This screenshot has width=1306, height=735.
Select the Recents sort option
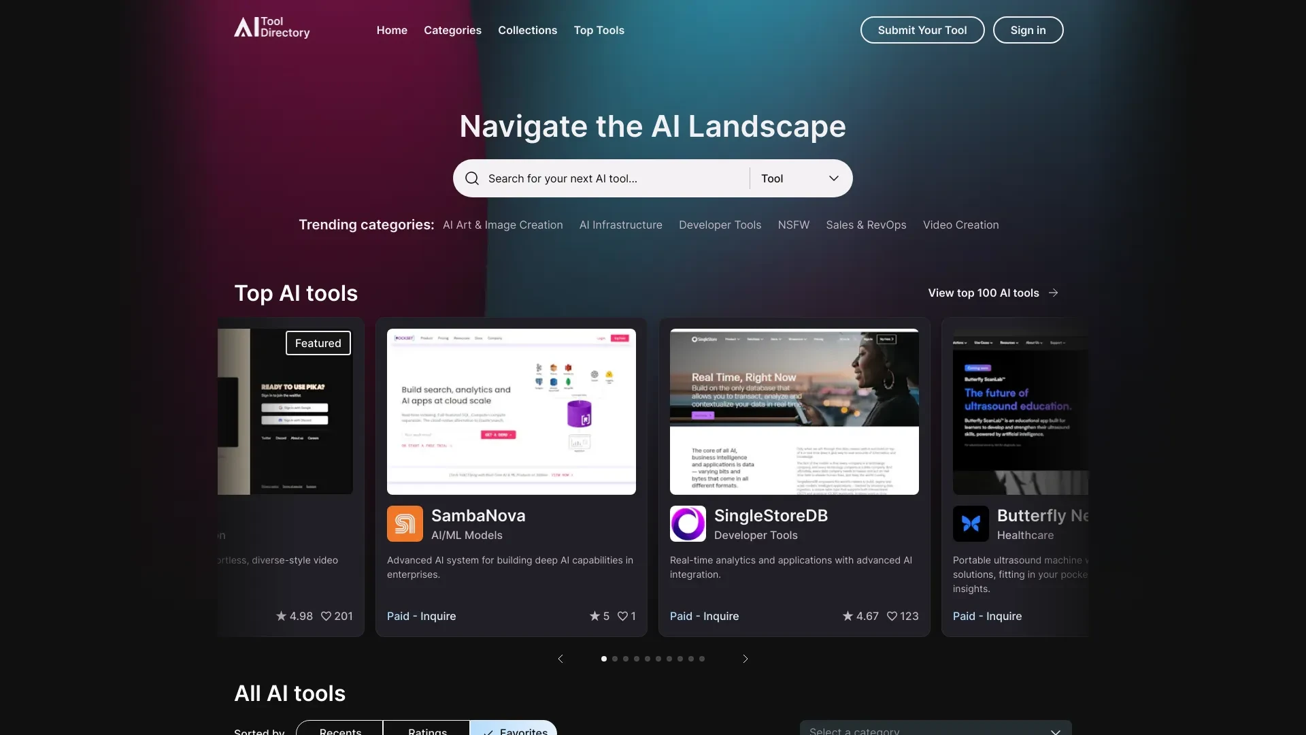[339, 732]
